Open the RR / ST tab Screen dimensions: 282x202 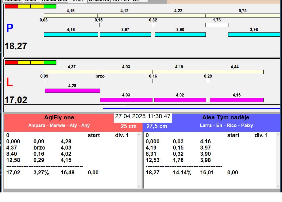pyautogui.click(x=121, y=1)
